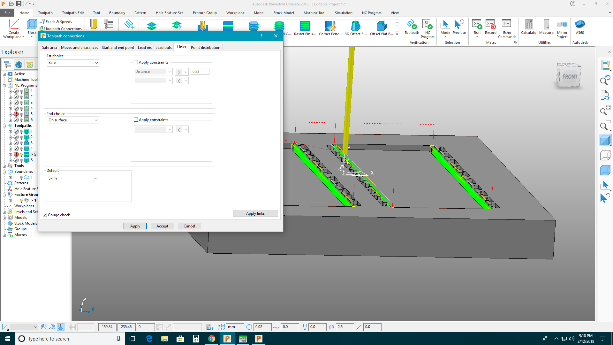Click the Apply links button

tap(255, 213)
